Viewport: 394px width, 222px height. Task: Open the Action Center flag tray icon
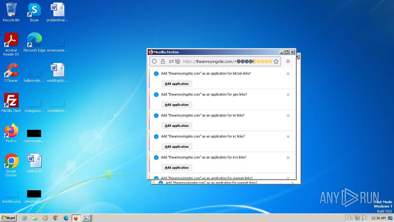point(365,218)
